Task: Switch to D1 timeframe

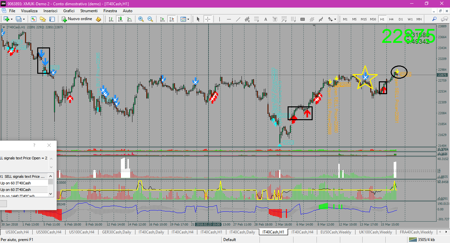Action: point(401,19)
